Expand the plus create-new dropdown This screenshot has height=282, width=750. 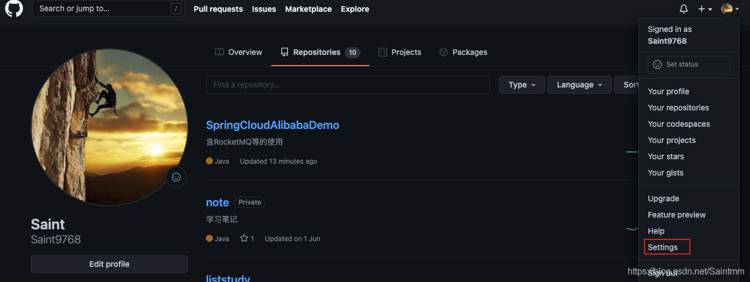tap(705, 9)
